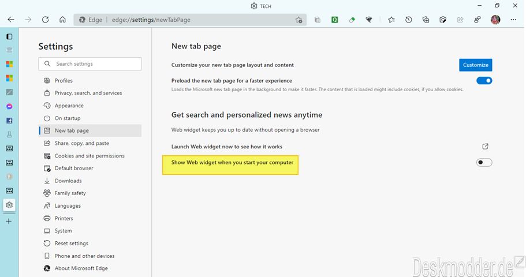This screenshot has width=526, height=277.
Task: Select New tab page in settings sidebar
Action: [x=90, y=130]
